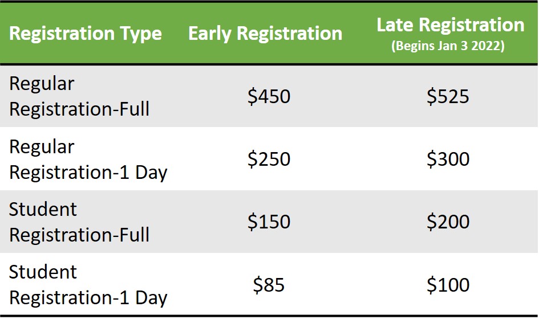Click the $100 late price
The image size is (539, 323).
pos(448,285)
